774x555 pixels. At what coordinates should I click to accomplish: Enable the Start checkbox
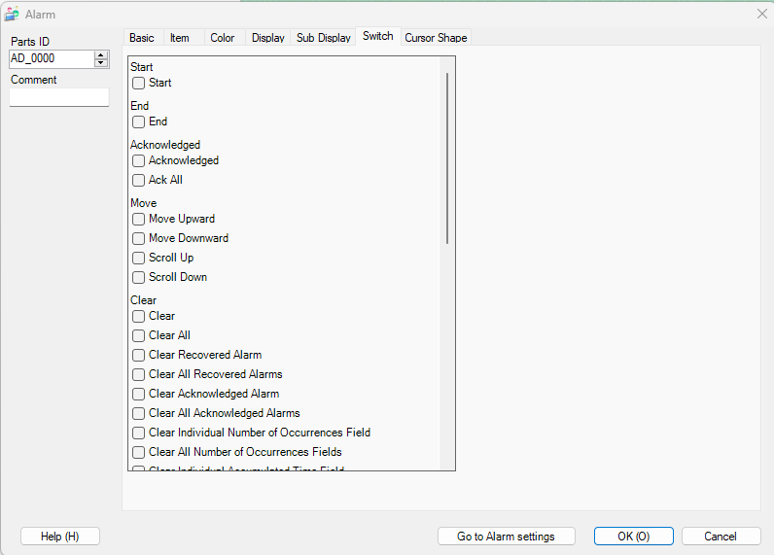point(139,83)
